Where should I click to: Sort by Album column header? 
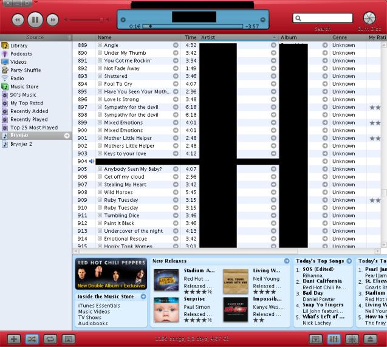pyautogui.click(x=304, y=37)
